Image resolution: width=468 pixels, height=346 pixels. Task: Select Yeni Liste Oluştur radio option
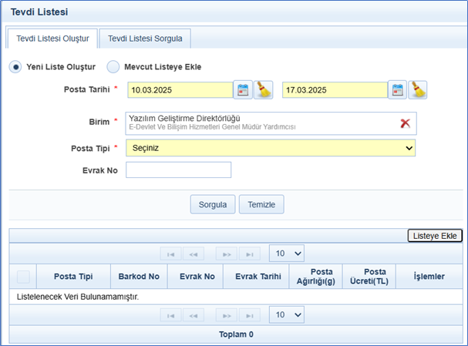click(15, 67)
